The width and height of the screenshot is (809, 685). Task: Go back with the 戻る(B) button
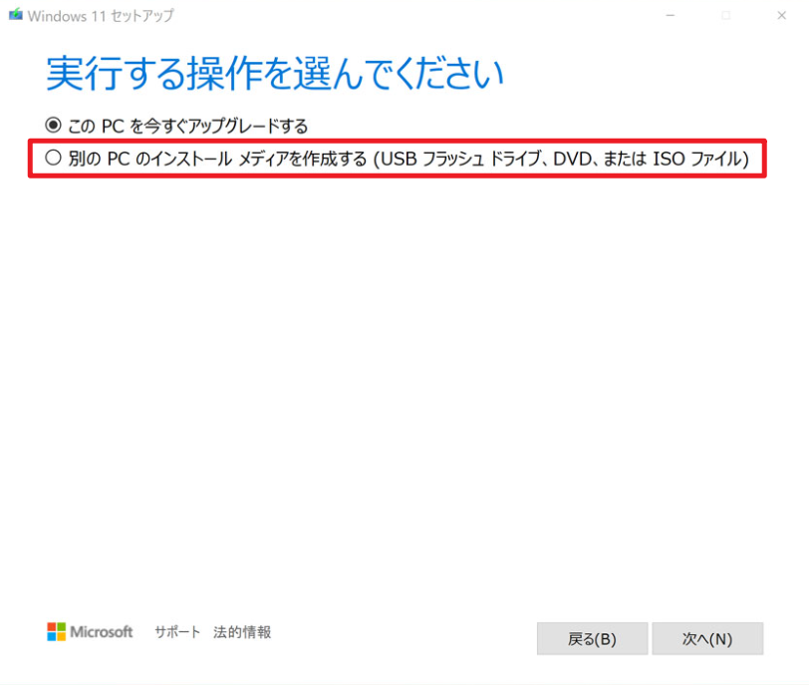pos(592,638)
